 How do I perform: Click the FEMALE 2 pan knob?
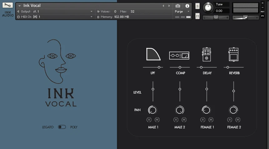(233, 110)
